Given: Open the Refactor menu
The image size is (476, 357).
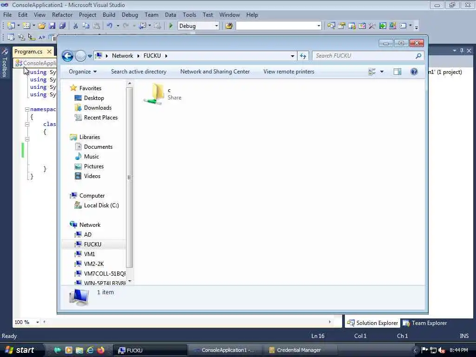Looking at the screenshot, I should point(62,14).
